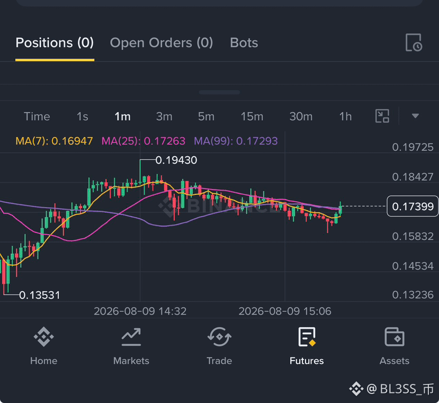Screen dimensions: 439x403
Task: Tap the MA(99): 0.17293 indicator label
Action: pos(236,141)
